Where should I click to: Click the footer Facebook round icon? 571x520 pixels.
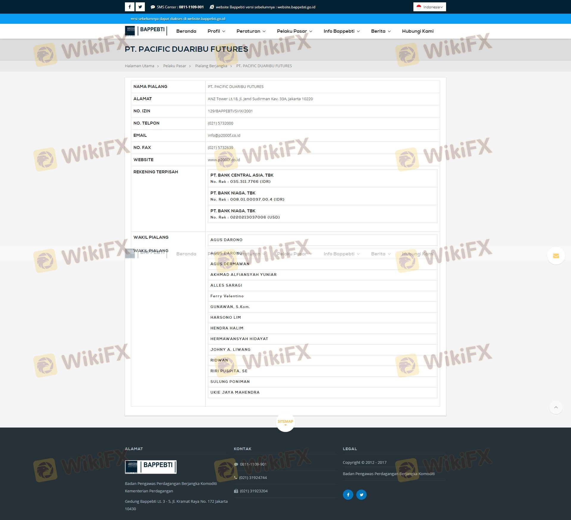coord(348,494)
